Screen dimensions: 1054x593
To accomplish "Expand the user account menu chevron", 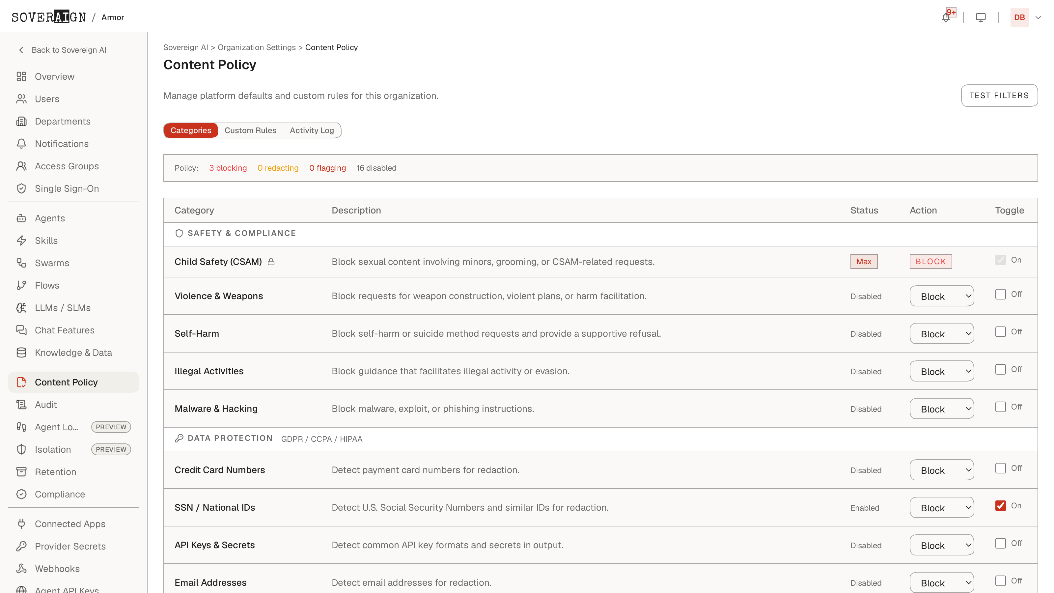I will (1038, 17).
